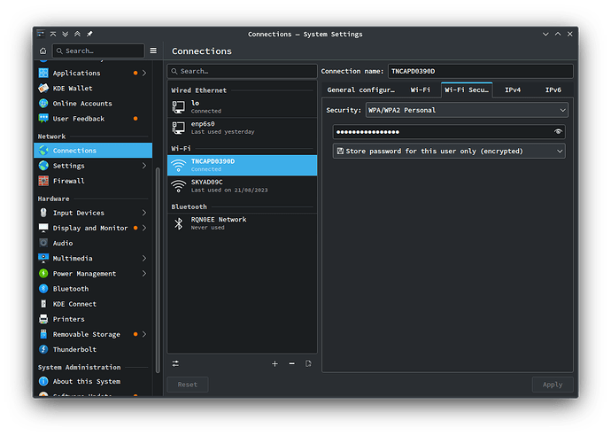Click the Apply button
Screen dimensions: 611x436
[553, 385]
